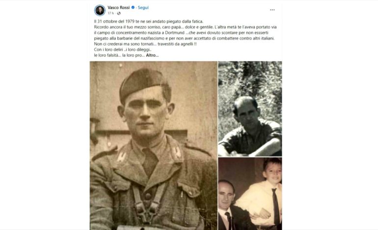Click the blue verified badge
The height and width of the screenshot is (230, 378).
[x=133, y=7]
